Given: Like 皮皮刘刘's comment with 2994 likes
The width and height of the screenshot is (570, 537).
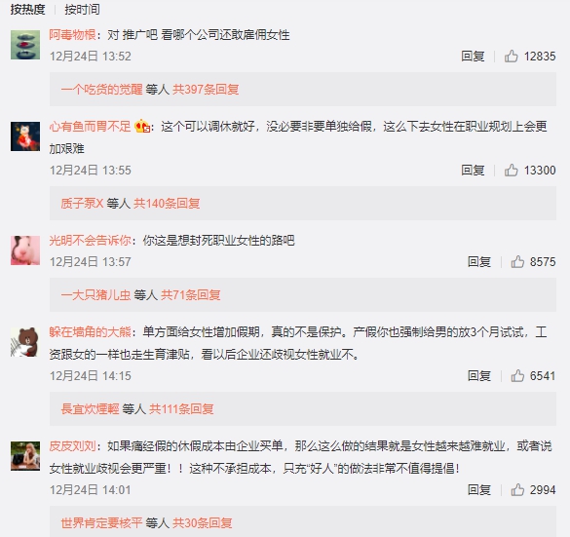Looking at the screenshot, I should point(517,490).
